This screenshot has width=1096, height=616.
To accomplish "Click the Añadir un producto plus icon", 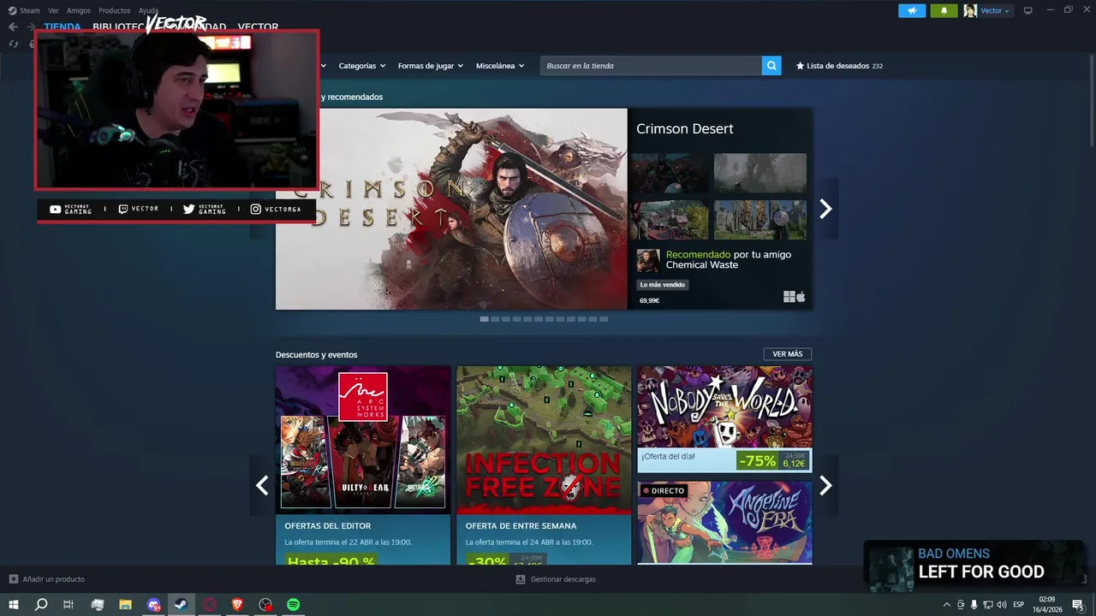I will (13, 579).
